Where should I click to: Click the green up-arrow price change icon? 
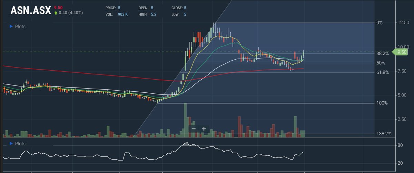(56, 13)
